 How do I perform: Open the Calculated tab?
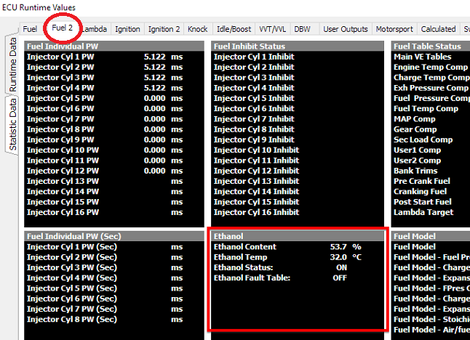click(x=438, y=29)
